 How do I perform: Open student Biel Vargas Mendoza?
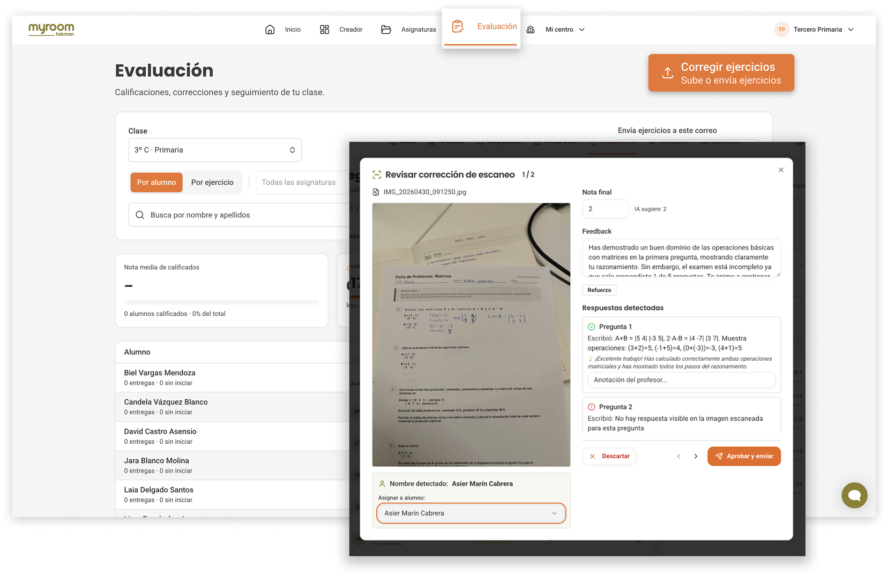click(x=233, y=377)
